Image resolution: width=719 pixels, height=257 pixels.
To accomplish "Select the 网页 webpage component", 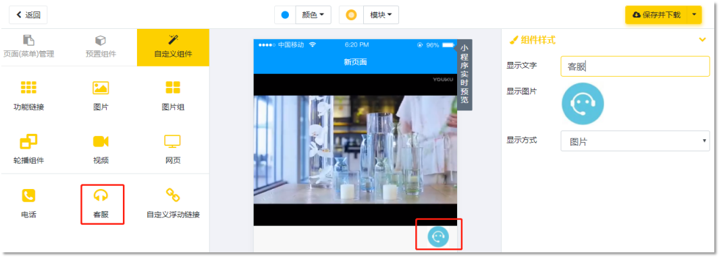I will [173, 149].
